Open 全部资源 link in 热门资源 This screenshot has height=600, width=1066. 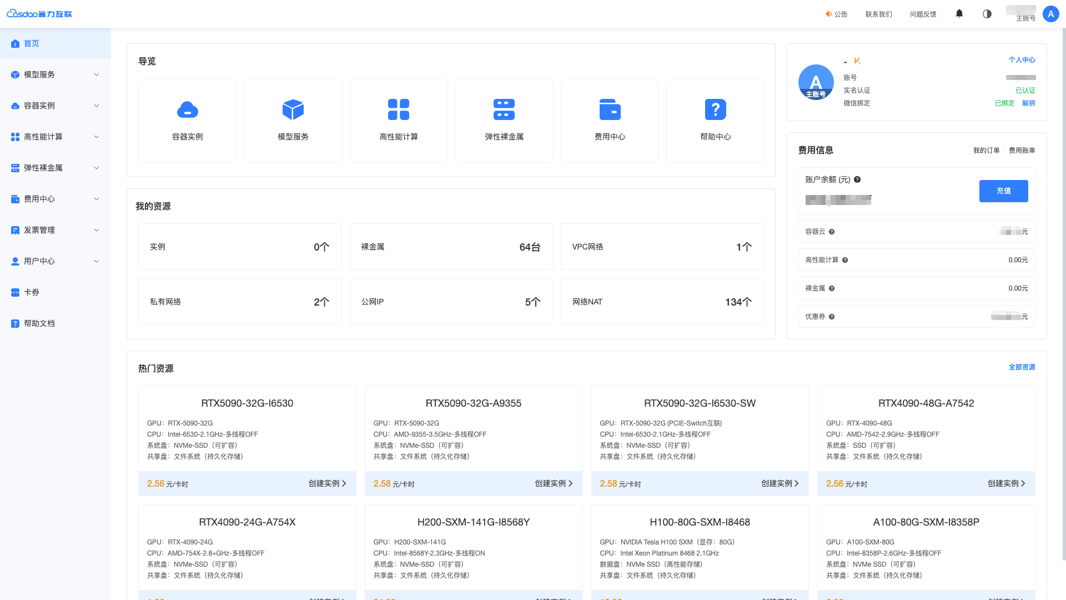[1022, 367]
